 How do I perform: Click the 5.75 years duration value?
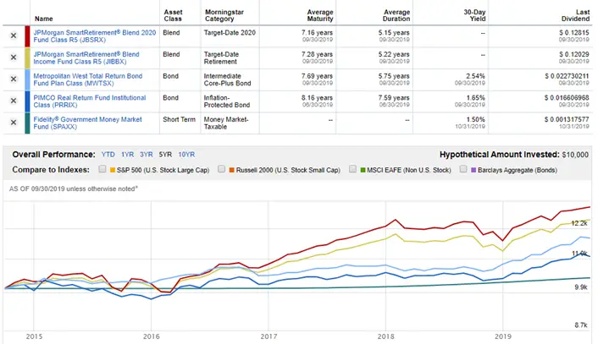pos(394,76)
